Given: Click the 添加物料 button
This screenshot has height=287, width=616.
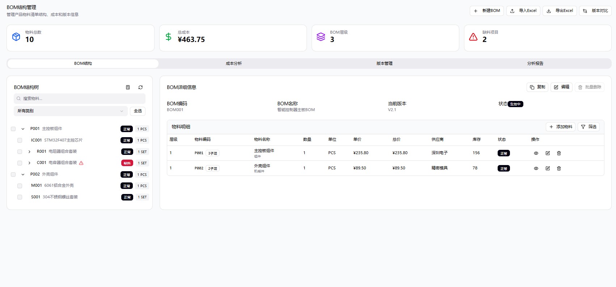Looking at the screenshot, I should click(x=560, y=127).
